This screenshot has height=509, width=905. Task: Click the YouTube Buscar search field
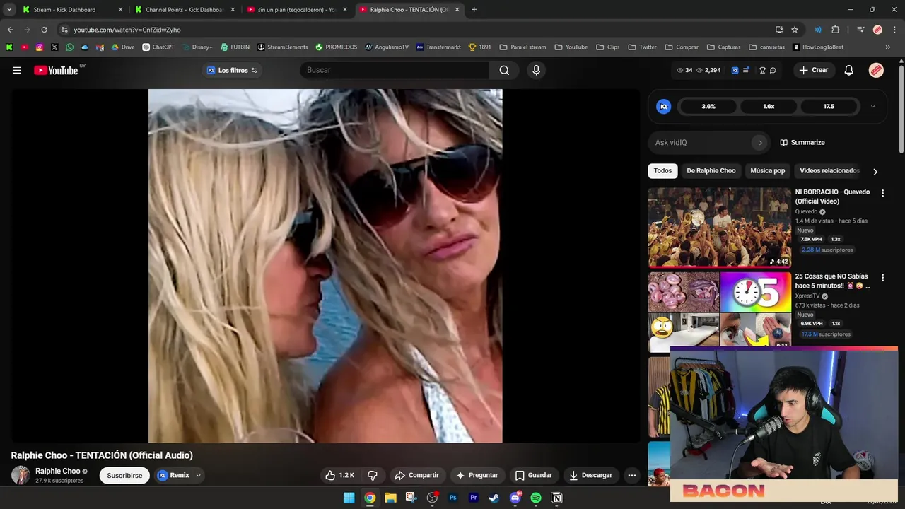(x=395, y=70)
